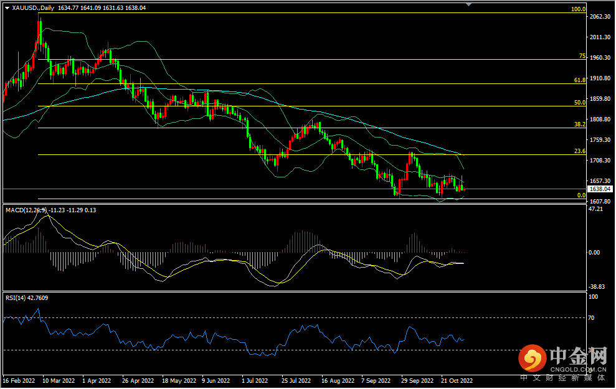Screen dimensions: 616x389
Task: Click the orange coin logo icon watermark
Action: pyautogui.click(x=533, y=359)
